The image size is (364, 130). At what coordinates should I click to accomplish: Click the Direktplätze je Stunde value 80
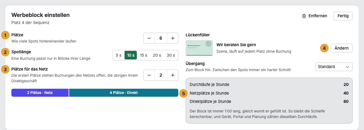(x=346, y=101)
